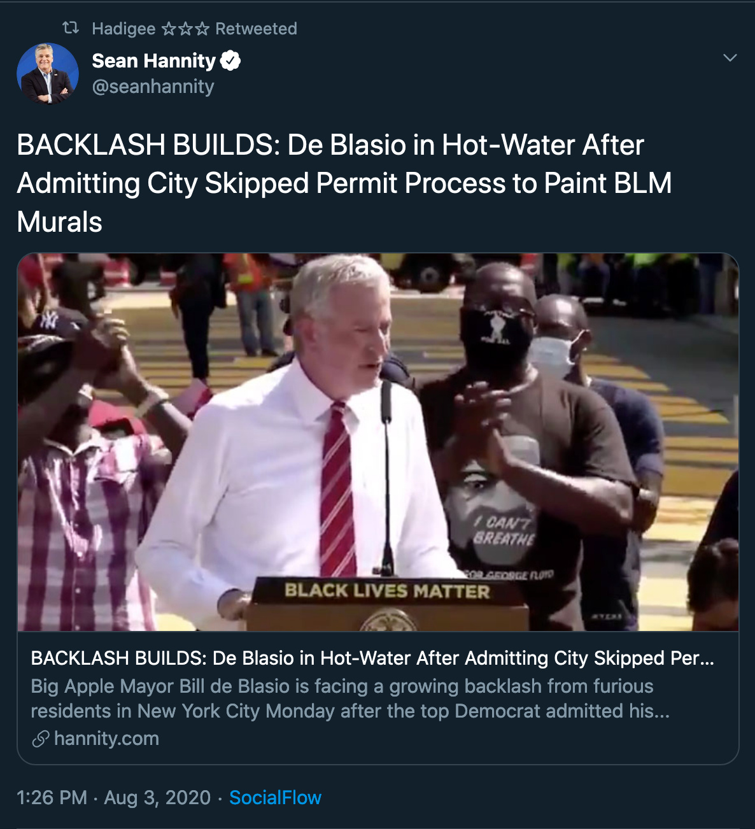Click Sean Hannity's profile avatar

tap(48, 73)
